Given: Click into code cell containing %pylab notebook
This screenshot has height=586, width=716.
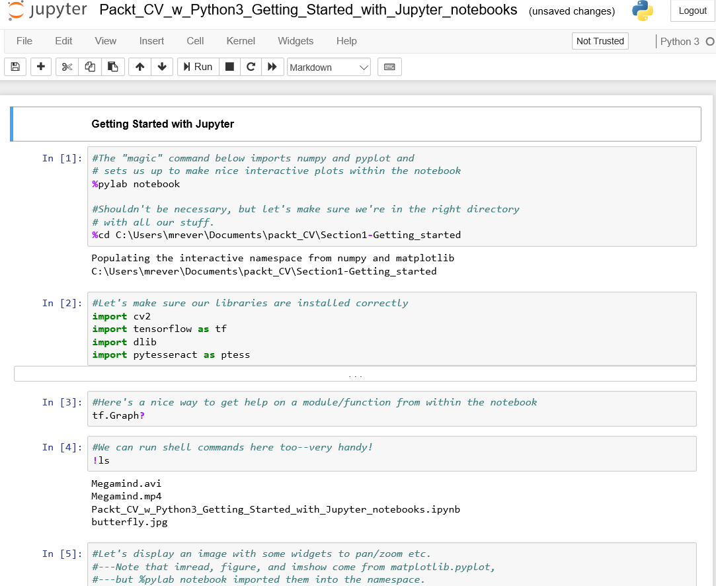Looking at the screenshot, I should click(x=392, y=196).
